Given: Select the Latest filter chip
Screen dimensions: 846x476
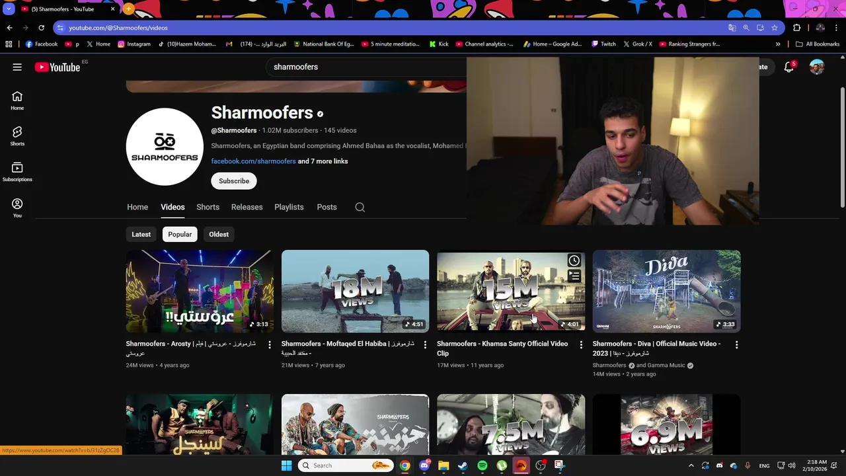Looking at the screenshot, I should 141,234.
